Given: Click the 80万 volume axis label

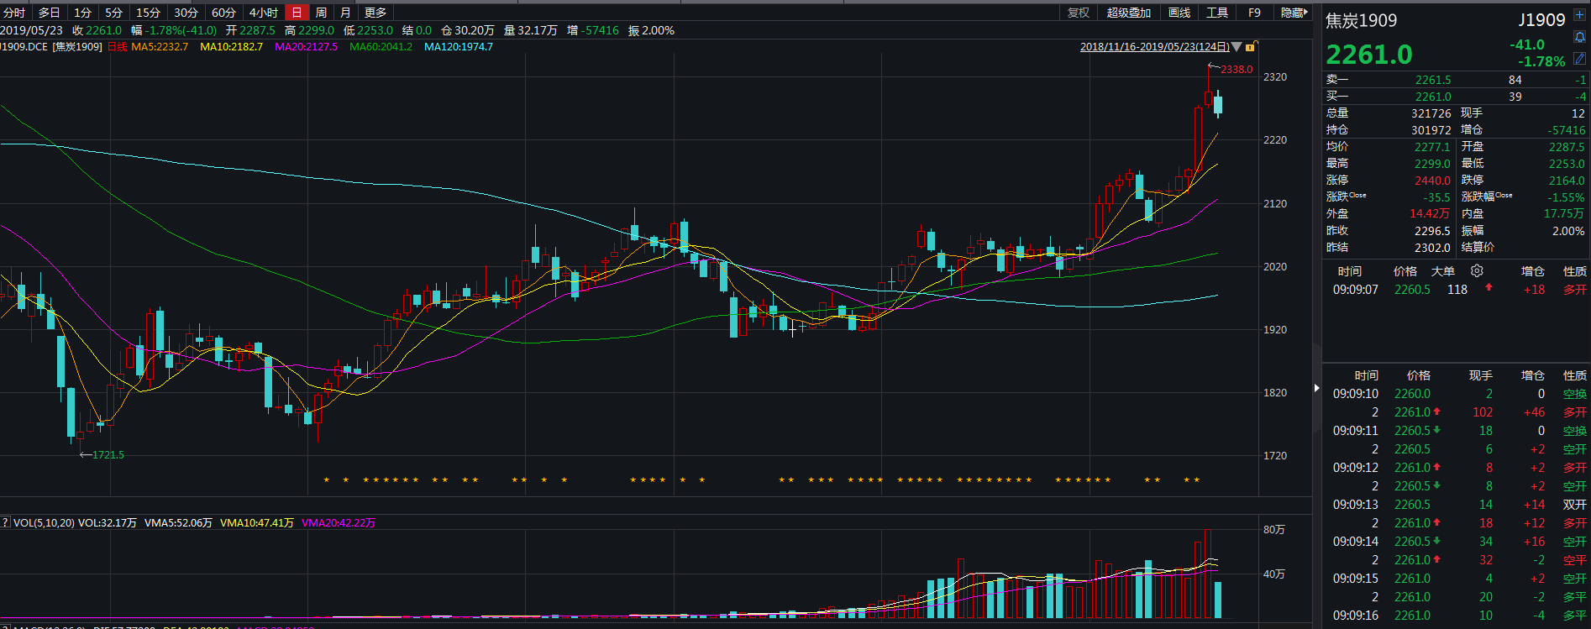Looking at the screenshot, I should click(1274, 530).
